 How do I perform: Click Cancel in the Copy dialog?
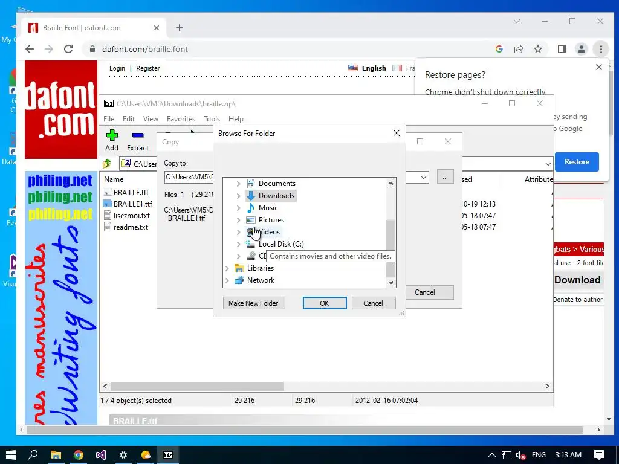430,292
